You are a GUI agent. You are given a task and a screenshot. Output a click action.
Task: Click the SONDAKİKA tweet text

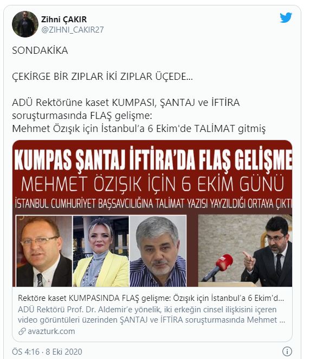click(40, 51)
